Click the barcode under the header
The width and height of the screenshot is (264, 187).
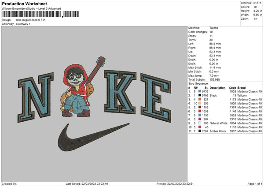(x=40, y=14)
